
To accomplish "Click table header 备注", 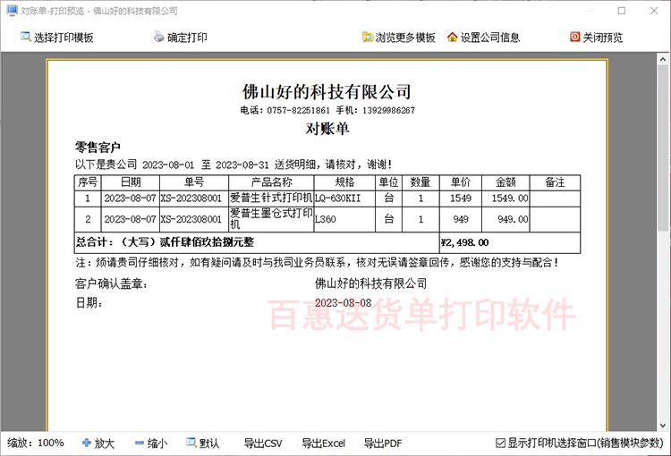I will [x=555, y=182].
